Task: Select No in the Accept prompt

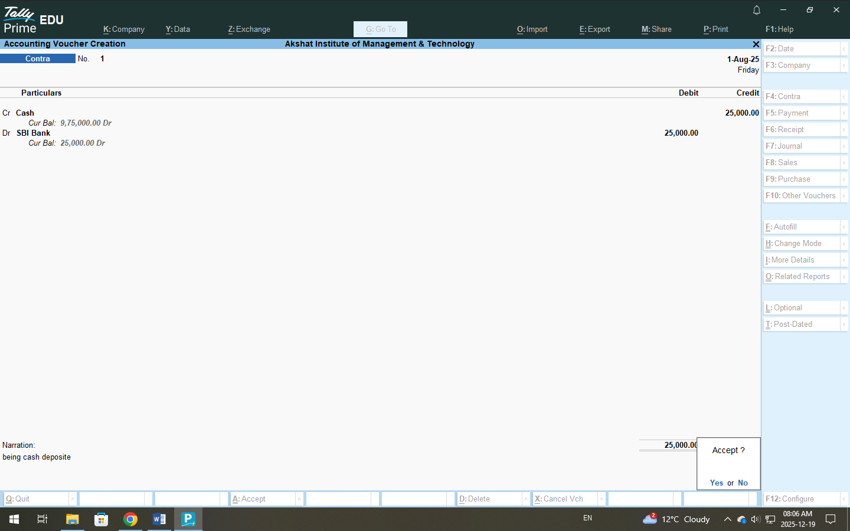Action: click(743, 483)
